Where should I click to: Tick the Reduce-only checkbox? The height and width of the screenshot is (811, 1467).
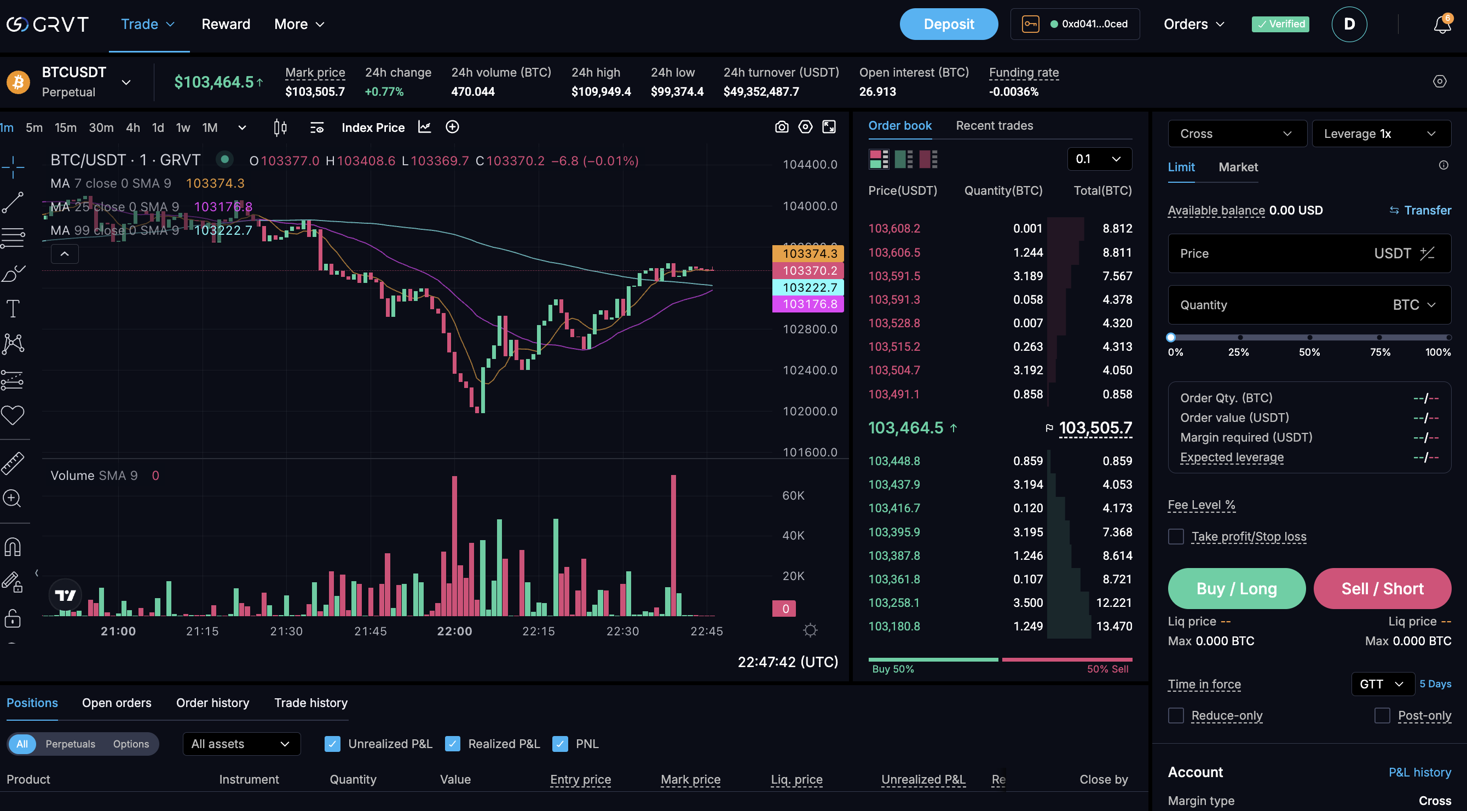coord(1175,715)
